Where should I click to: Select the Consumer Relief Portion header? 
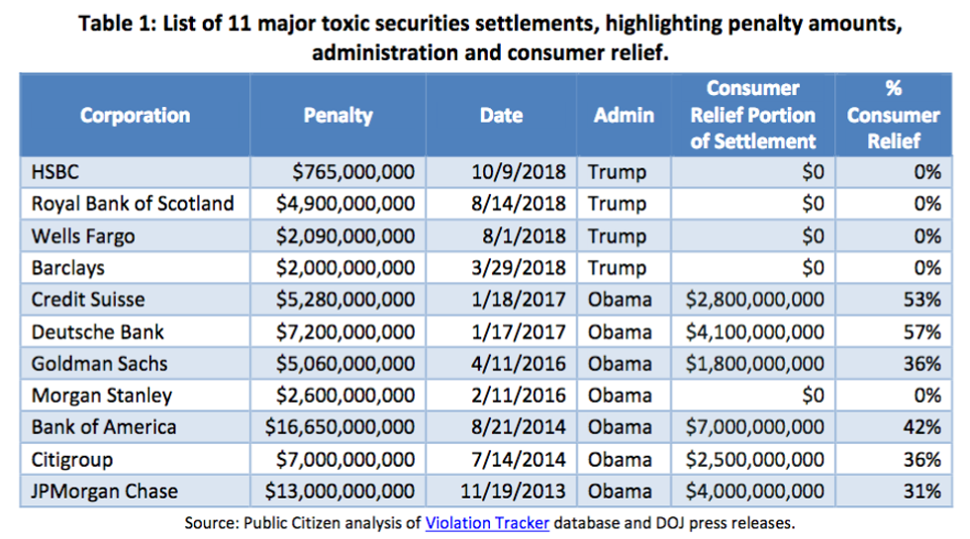(x=752, y=116)
